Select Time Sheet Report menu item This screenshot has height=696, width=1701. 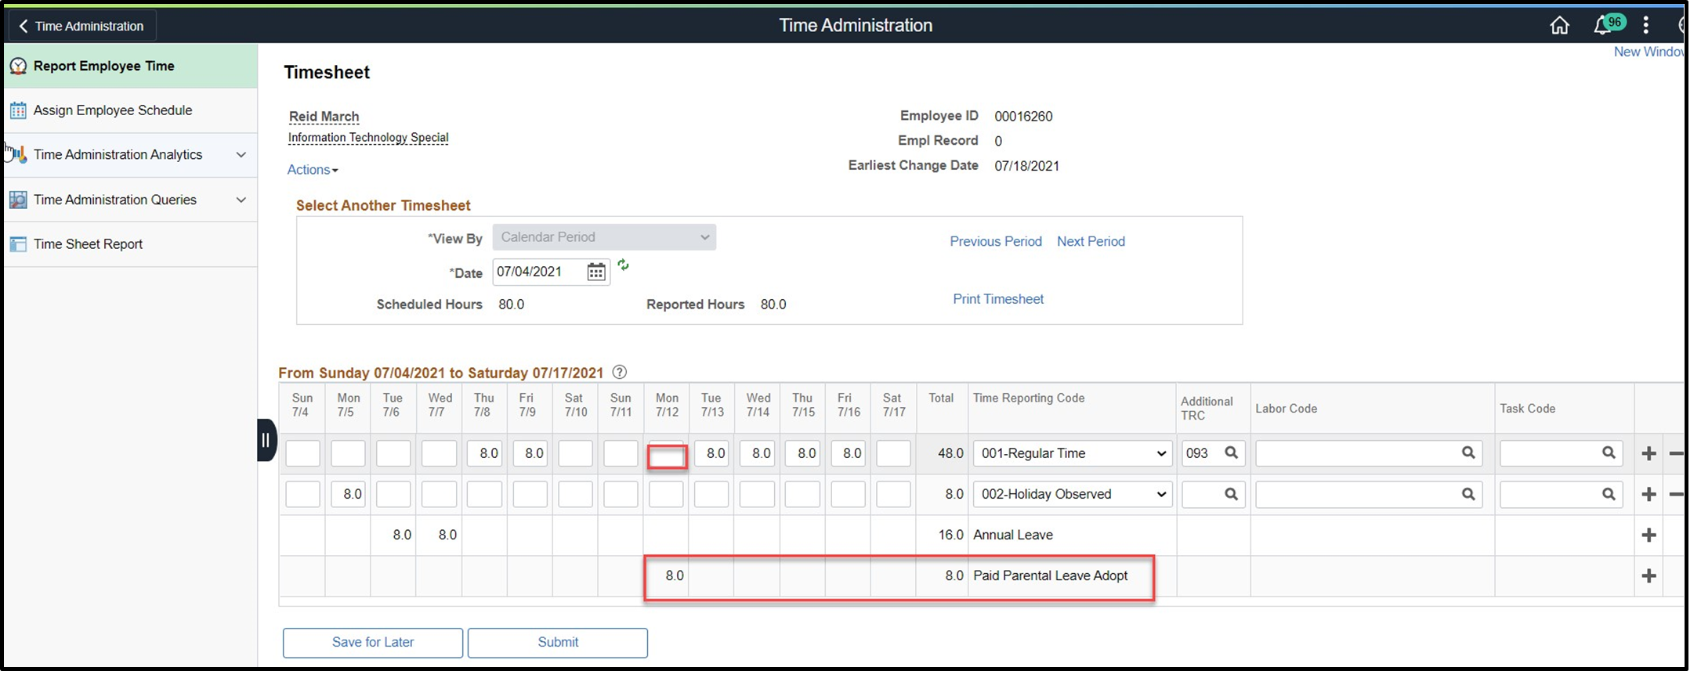[x=131, y=244]
